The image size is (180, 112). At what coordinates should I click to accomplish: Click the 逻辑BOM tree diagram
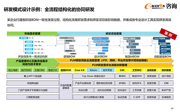click(67, 46)
